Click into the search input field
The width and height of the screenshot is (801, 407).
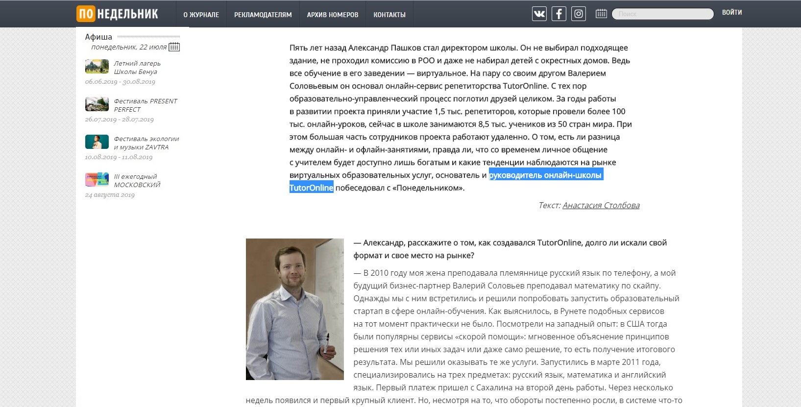(662, 14)
